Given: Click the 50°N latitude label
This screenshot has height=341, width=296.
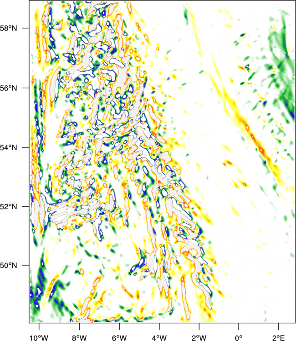Looking at the screenshot, I should point(9,266).
